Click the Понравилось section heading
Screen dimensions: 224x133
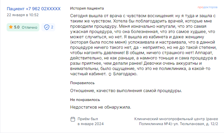pos(82,83)
